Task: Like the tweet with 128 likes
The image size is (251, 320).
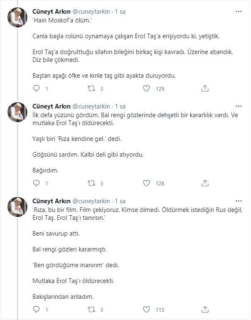Action: pyautogui.click(x=146, y=183)
